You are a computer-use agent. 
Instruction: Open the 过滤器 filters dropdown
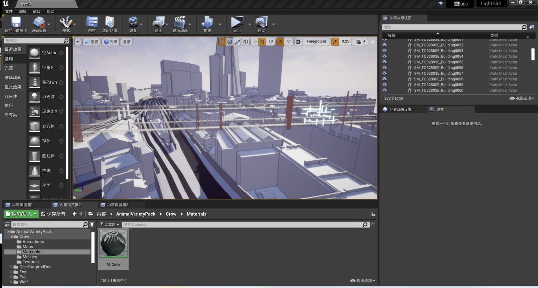[x=108, y=224]
